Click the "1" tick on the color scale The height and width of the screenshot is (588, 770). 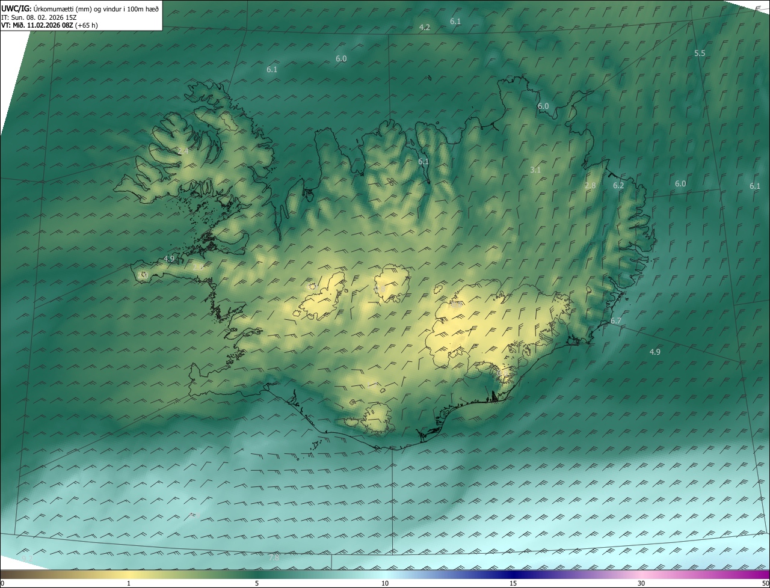tap(129, 583)
